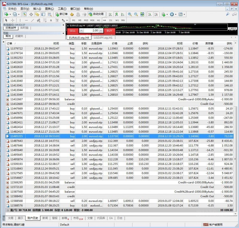This screenshot has height=228, width=239.
Task: Switch chart to candlestick display icon
Action: coord(117,14)
